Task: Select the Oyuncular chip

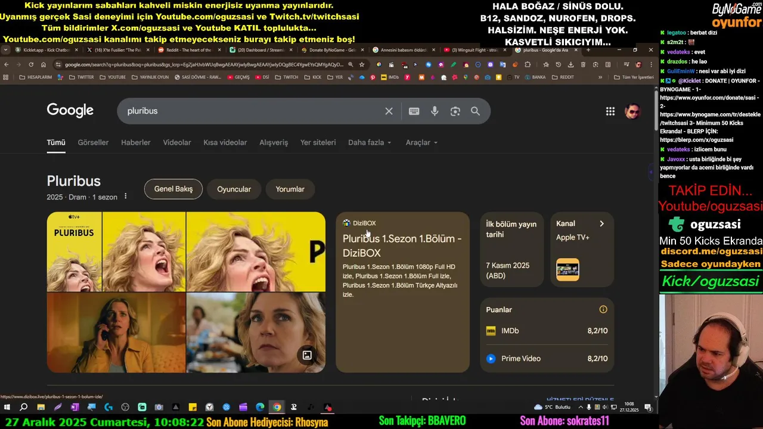Action: (x=234, y=189)
